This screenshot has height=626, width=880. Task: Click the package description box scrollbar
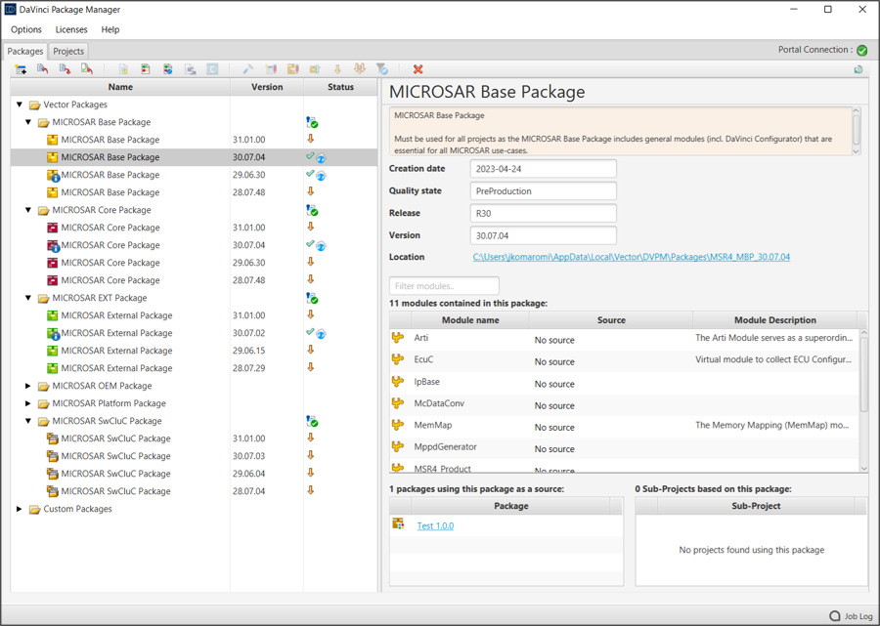(x=856, y=131)
